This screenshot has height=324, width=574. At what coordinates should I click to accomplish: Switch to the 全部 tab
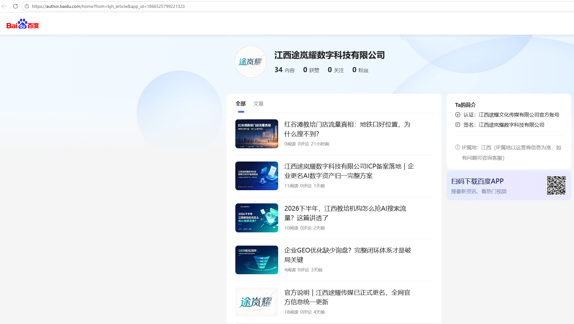(241, 104)
